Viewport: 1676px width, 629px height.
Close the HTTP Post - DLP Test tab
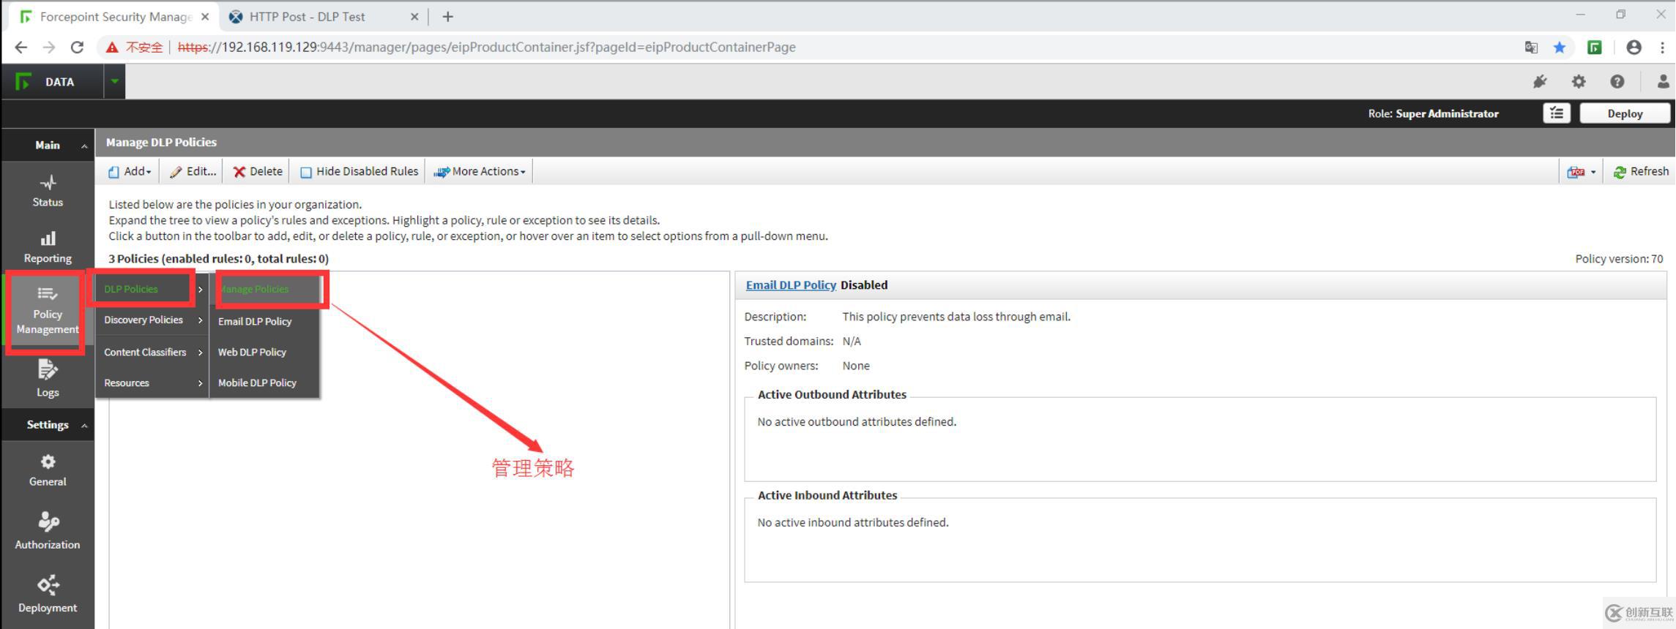pyautogui.click(x=414, y=16)
